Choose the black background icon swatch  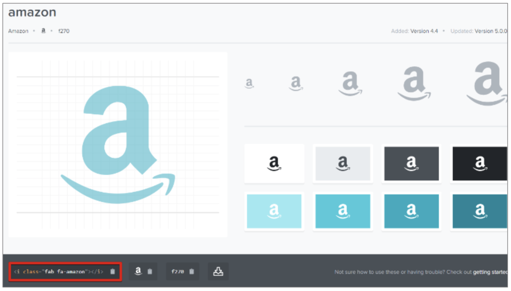(479, 163)
